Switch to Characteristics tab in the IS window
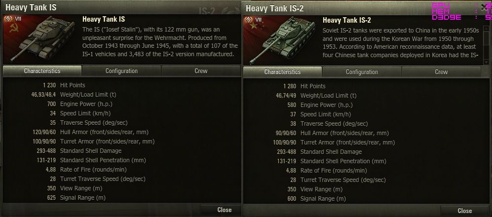This screenshot has height=217, width=492. point(42,71)
